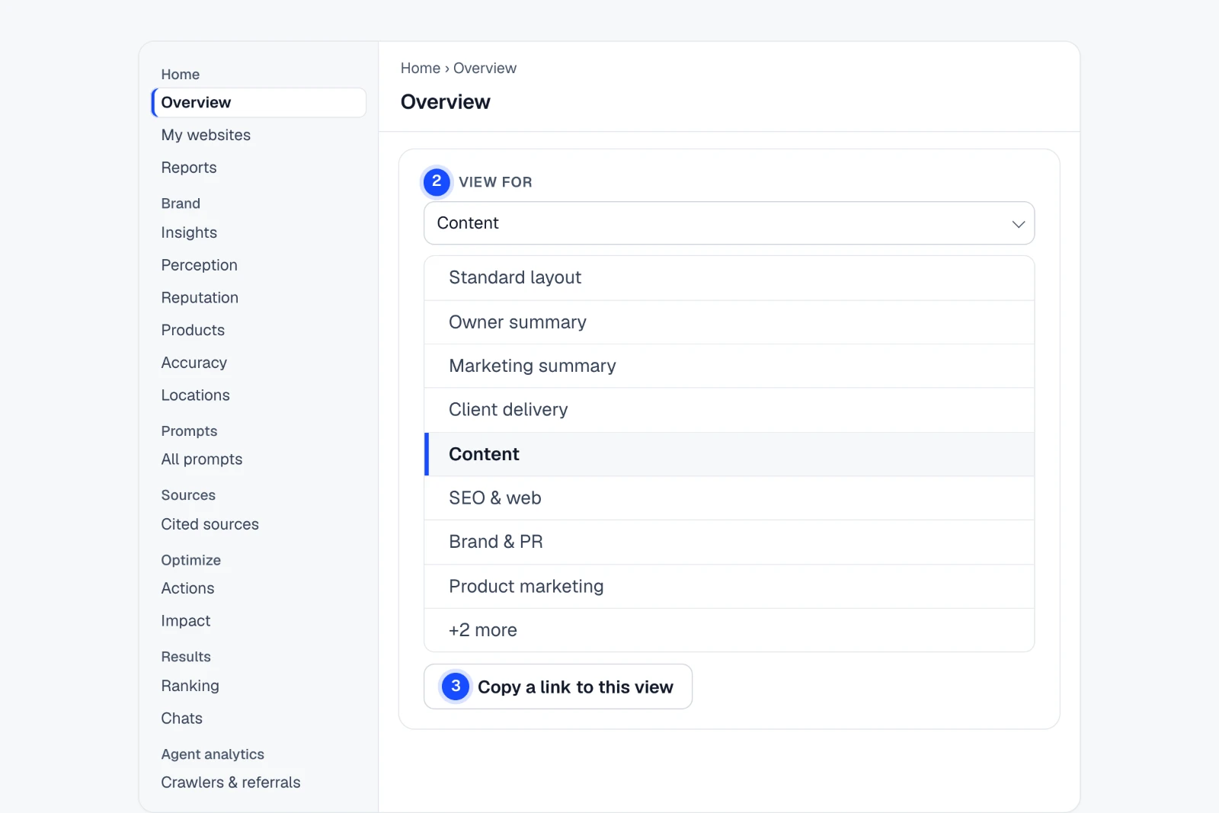The width and height of the screenshot is (1219, 813).
Task: Choose SEO & web view
Action: [729, 498]
